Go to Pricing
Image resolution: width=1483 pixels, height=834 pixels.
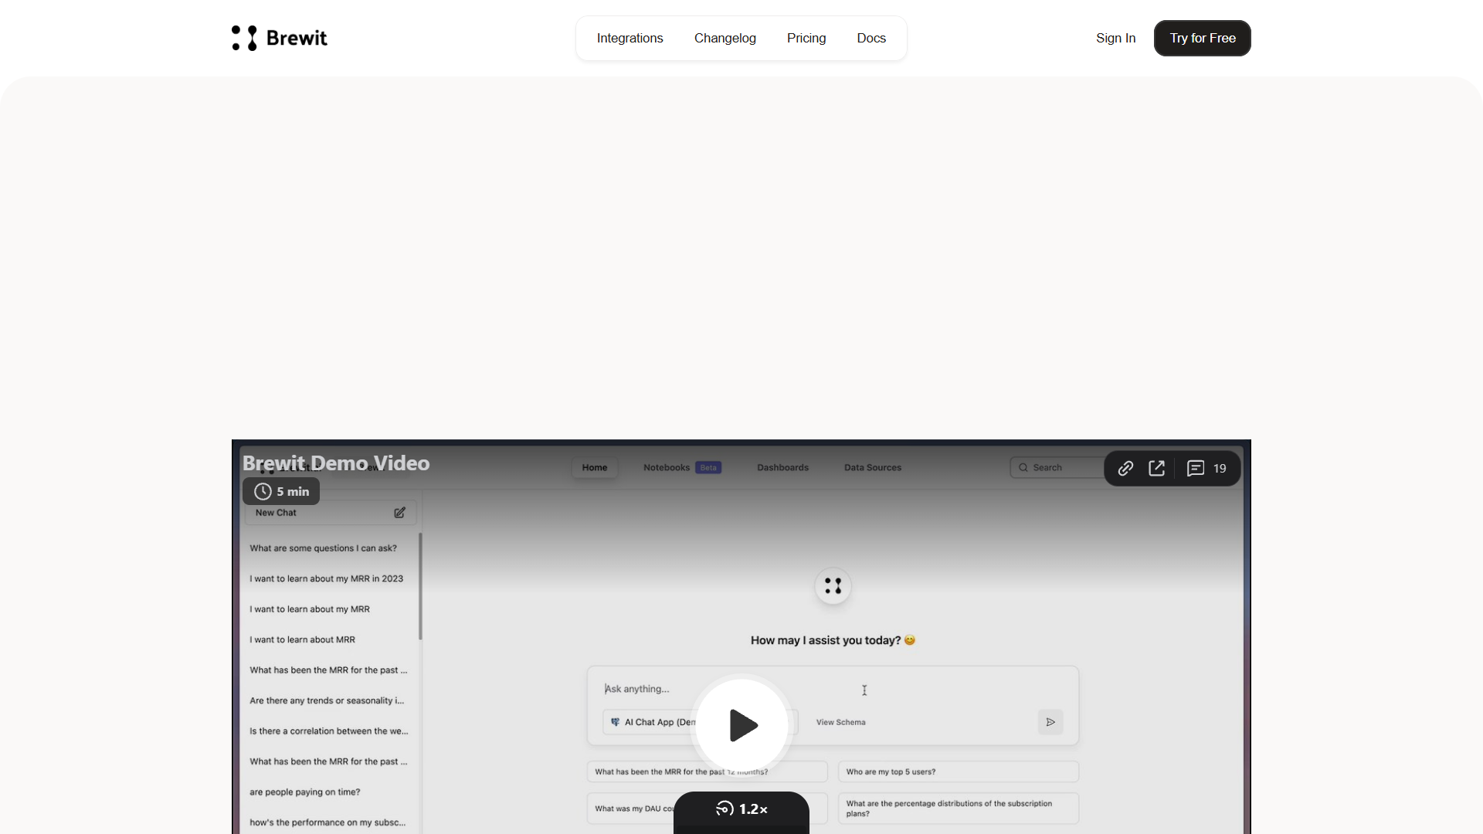point(806,38)
